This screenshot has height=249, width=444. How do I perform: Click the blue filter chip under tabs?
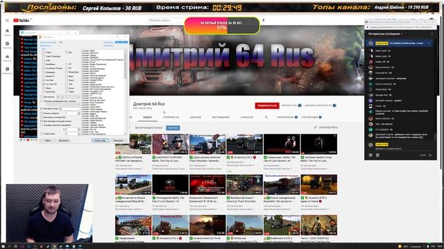173,128
